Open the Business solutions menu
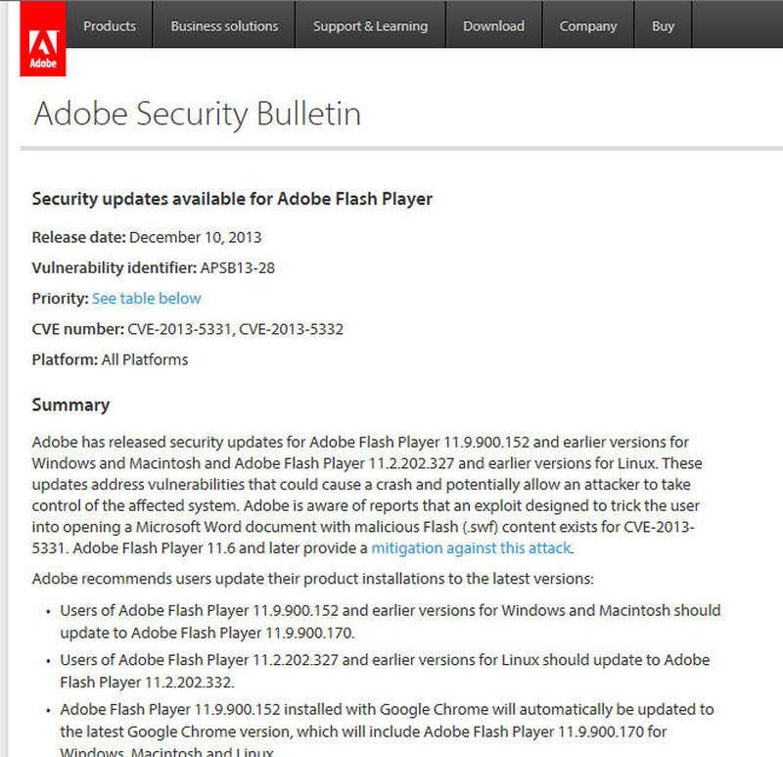The height and width of the screenshot is (757, 783). click(224, 26)
